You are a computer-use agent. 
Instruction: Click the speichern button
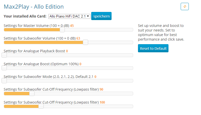click(101, 16)
